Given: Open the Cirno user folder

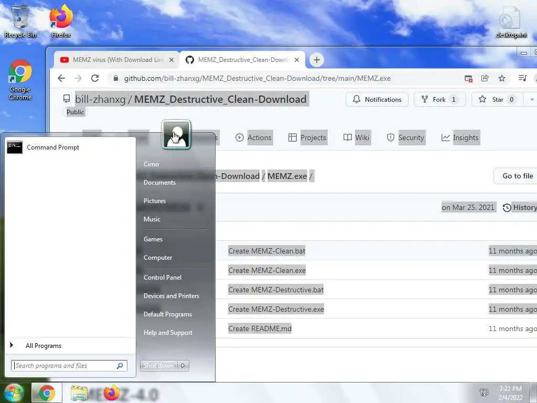Looking at the screenshot, I should (x=151, y=164).
